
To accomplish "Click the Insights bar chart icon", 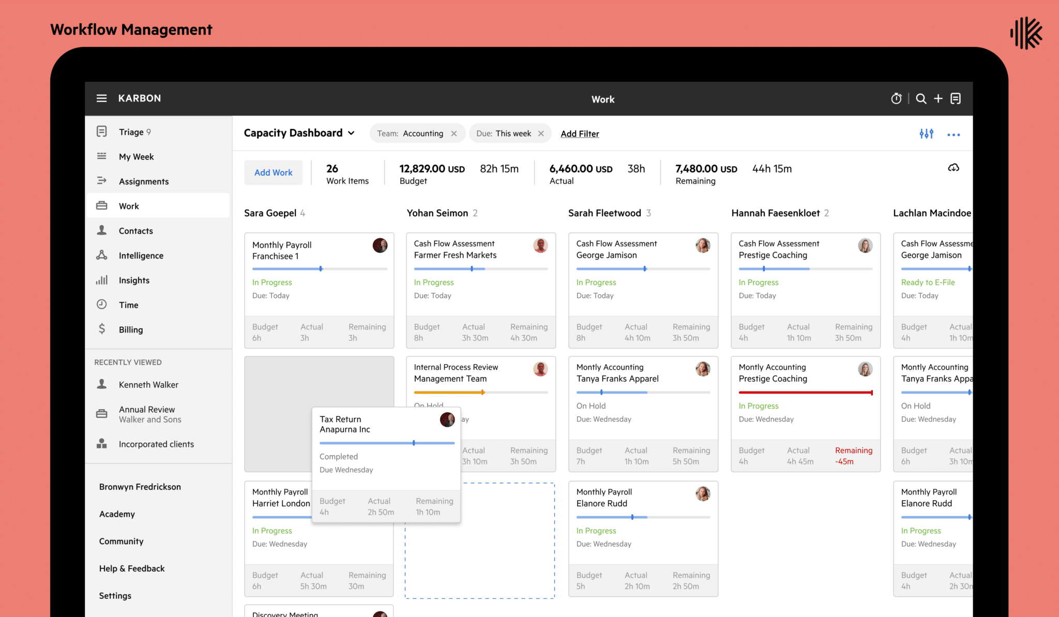I will click(x=102, y=280).
